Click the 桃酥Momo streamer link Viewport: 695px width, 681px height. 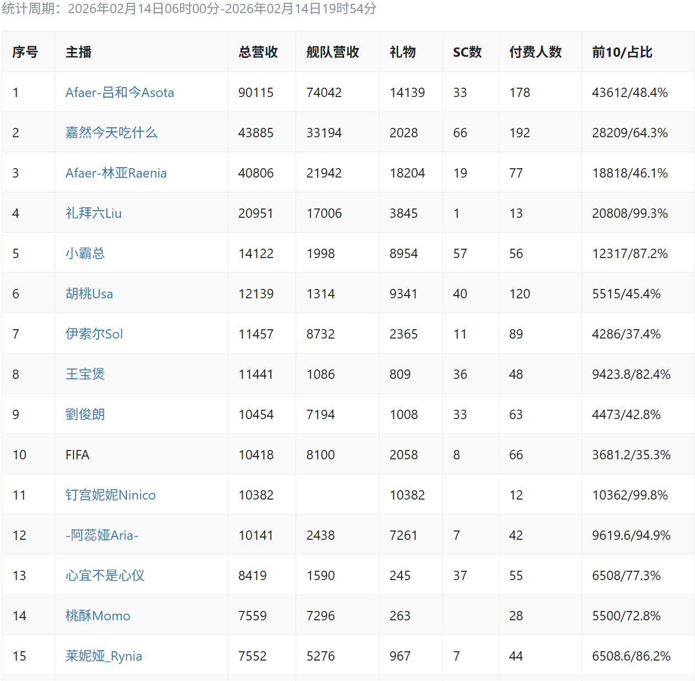coord(98,616)
